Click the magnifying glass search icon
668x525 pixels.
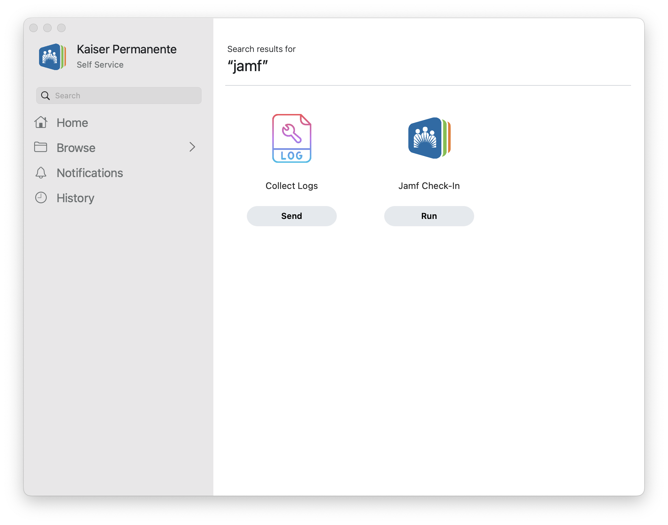[x=45, y=96]
